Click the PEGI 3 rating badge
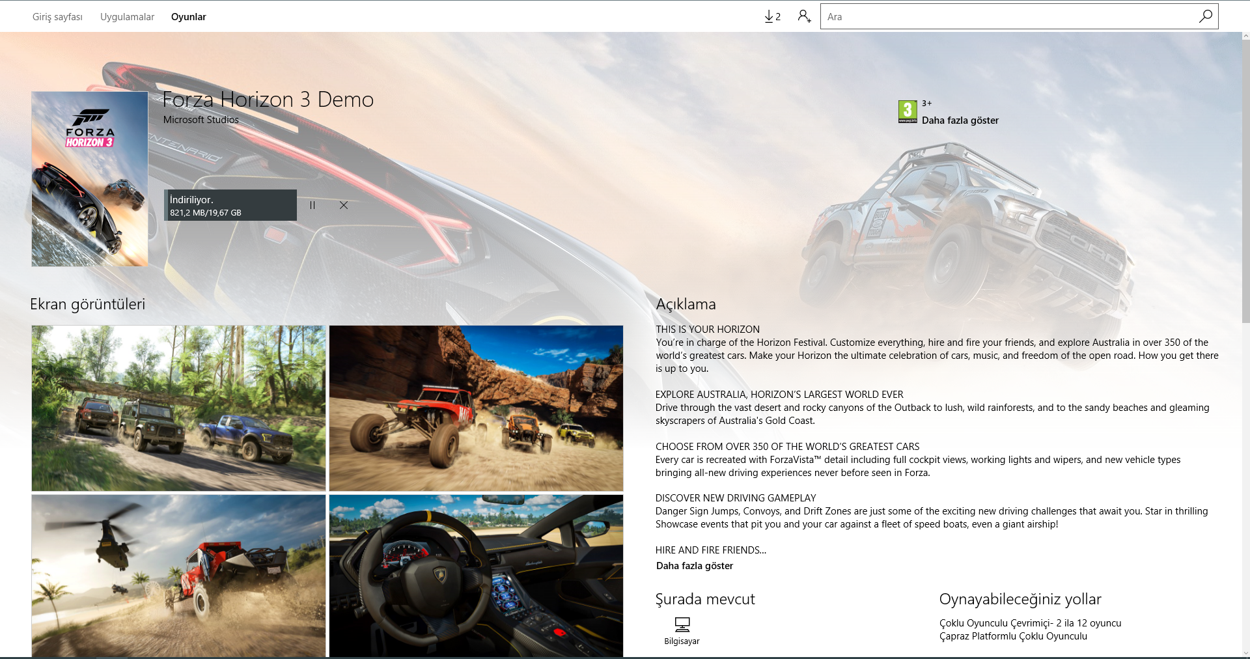The image size is (1250, 659). tap(908, 111)
